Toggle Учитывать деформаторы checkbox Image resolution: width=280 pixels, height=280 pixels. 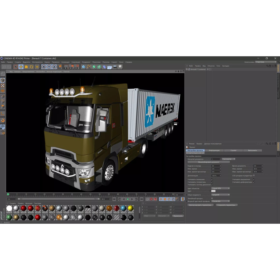click(x=254, y=182)
